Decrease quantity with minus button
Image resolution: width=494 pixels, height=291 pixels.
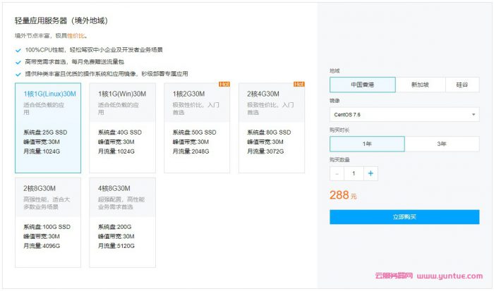coord(337,173)
